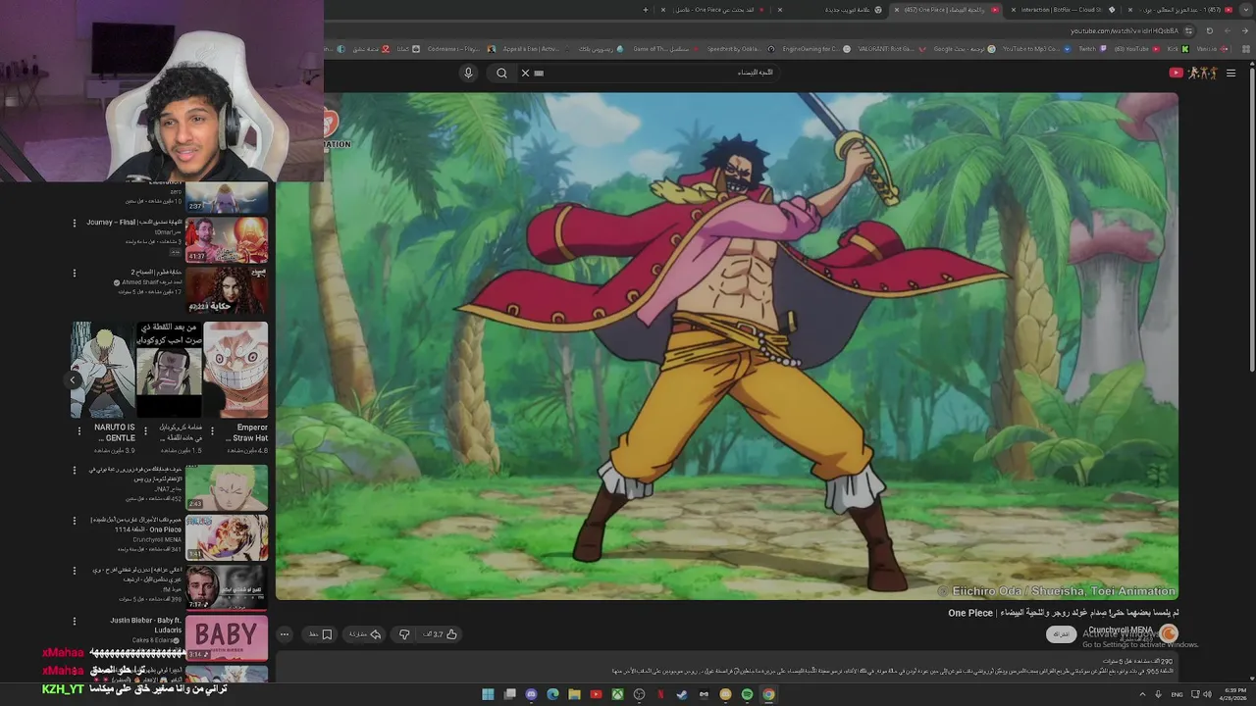Click the voice search microphone icon
Screen dimensions: 1256x706
pos(468,73)
